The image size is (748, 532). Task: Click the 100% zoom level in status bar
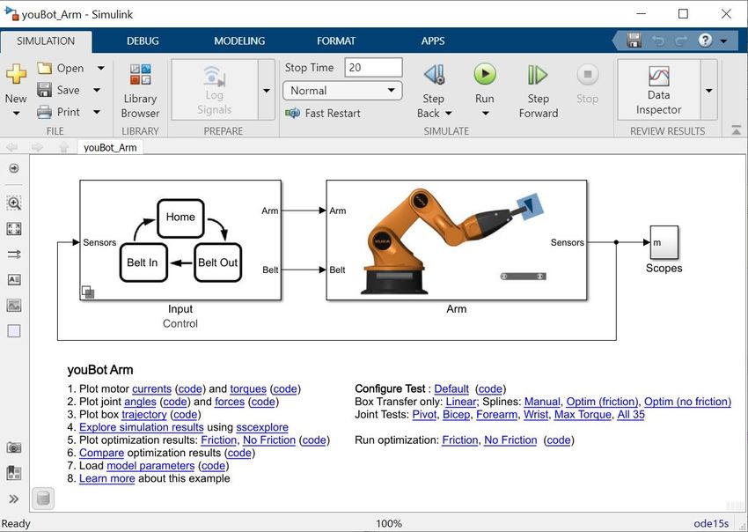click(x=389, y=523)
